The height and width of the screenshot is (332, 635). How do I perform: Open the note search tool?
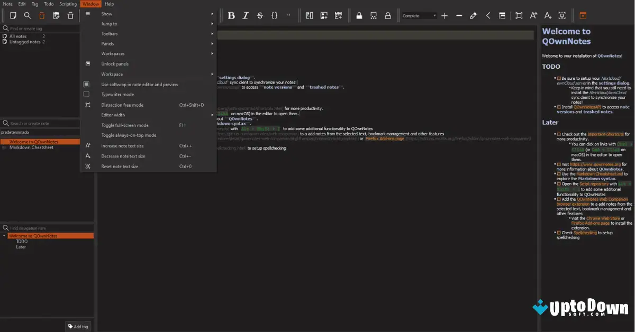28,15
